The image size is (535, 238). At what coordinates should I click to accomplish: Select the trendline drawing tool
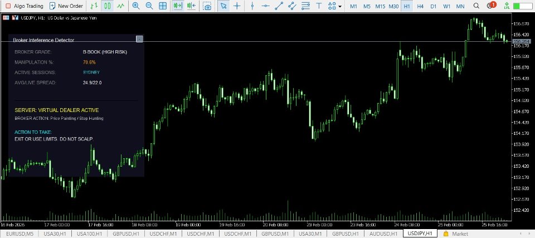click(279, 6)
